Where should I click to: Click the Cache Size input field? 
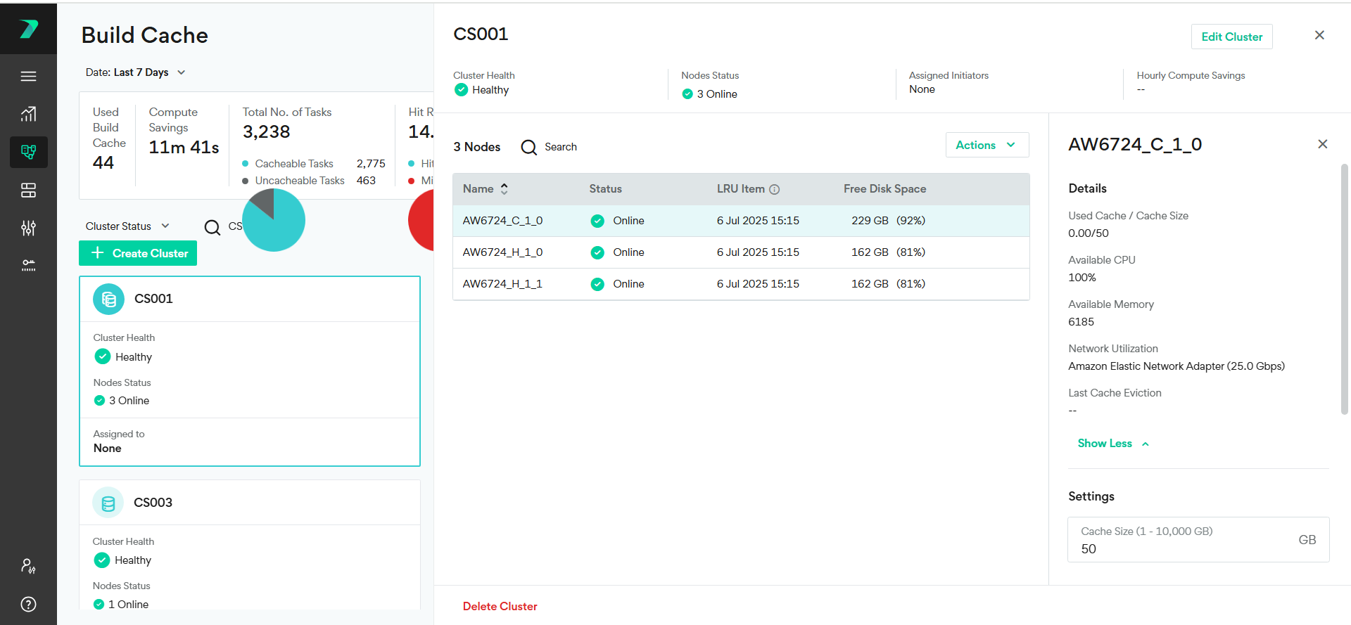pyautogui.click(x=1182, y=548)
